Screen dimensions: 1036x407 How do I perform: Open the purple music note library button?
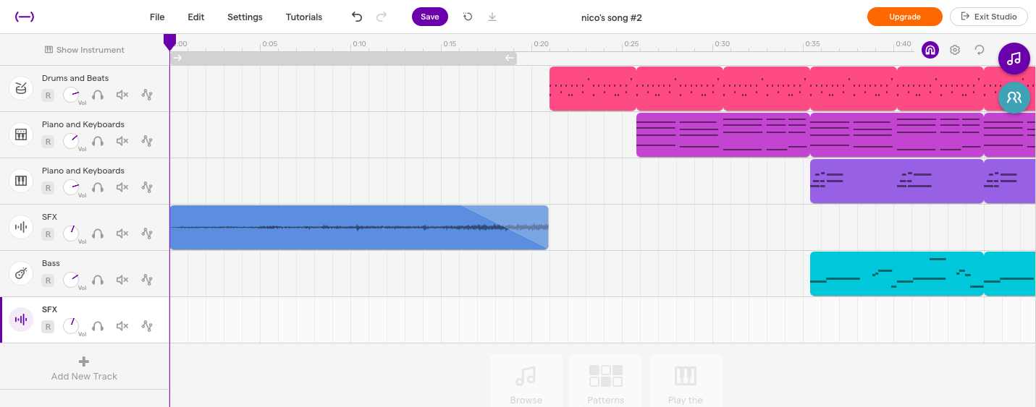pyautogui.click(x=1014, y=59)
